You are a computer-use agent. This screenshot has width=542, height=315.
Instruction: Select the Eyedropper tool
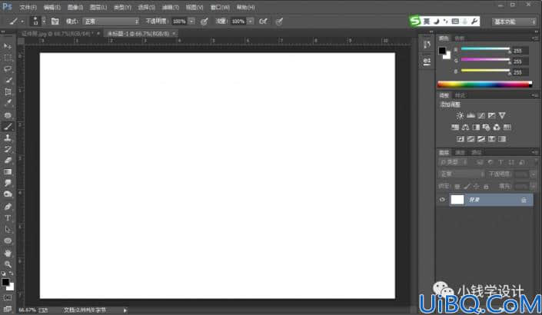click(8, 103)
